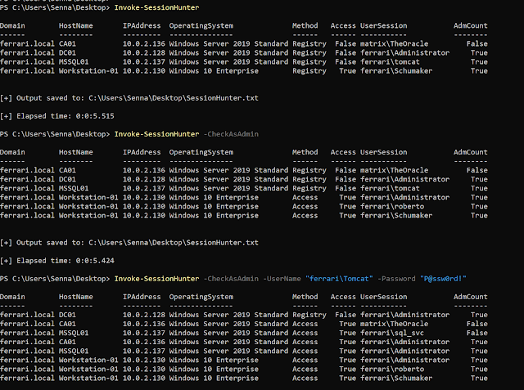Click the "ferrari\Tomcat" username string
524x390 pixels.
[x=336, y=280]
